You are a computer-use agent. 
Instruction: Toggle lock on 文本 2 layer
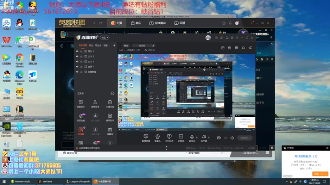point(81,56)
